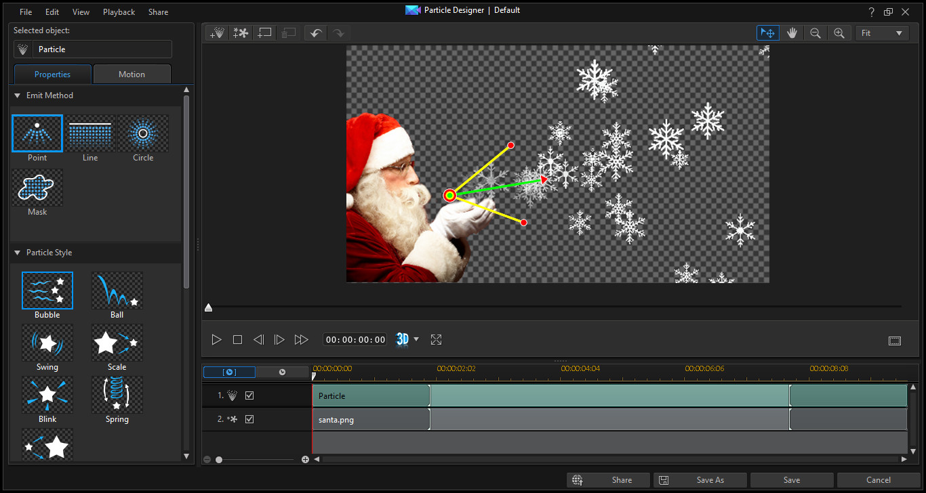Toggle the Particle track checkbox
The width and height of the screenshot is (926, 493).
coord(249,395)
